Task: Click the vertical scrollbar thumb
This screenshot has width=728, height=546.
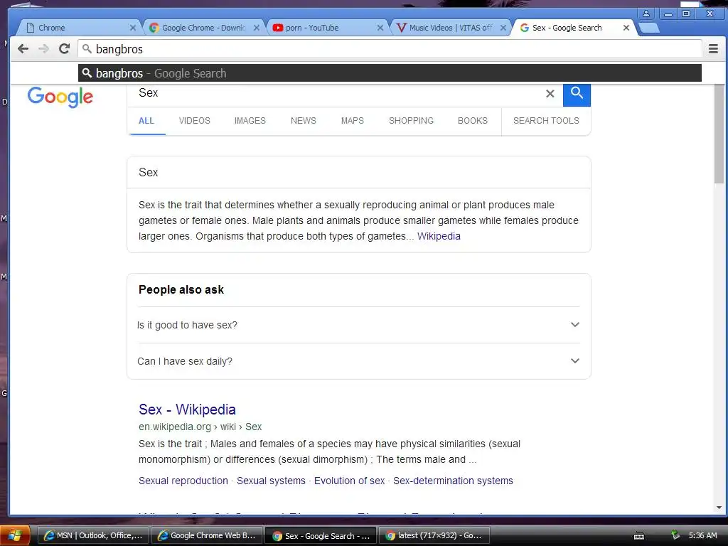Action: [719, 134]
